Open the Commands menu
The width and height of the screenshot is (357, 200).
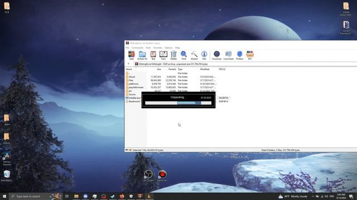tap(137, 48)
